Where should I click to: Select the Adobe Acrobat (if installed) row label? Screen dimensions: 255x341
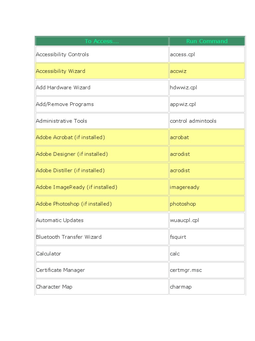pyautogui.click(x=70, y=137)
